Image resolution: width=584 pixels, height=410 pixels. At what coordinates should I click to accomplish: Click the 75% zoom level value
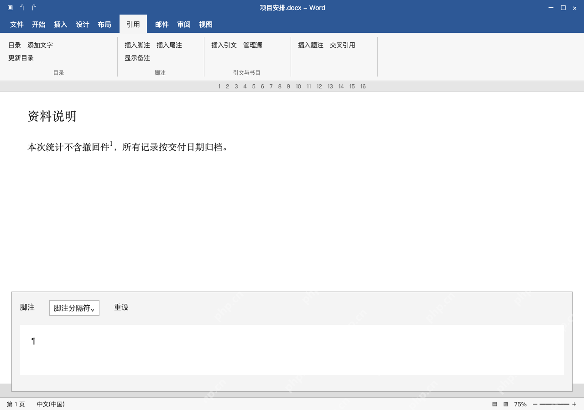pyautogui.click(x=520, y=404)
